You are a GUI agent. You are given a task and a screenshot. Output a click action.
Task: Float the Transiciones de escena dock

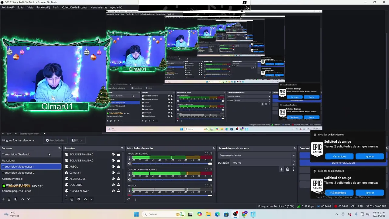[294, 148]
